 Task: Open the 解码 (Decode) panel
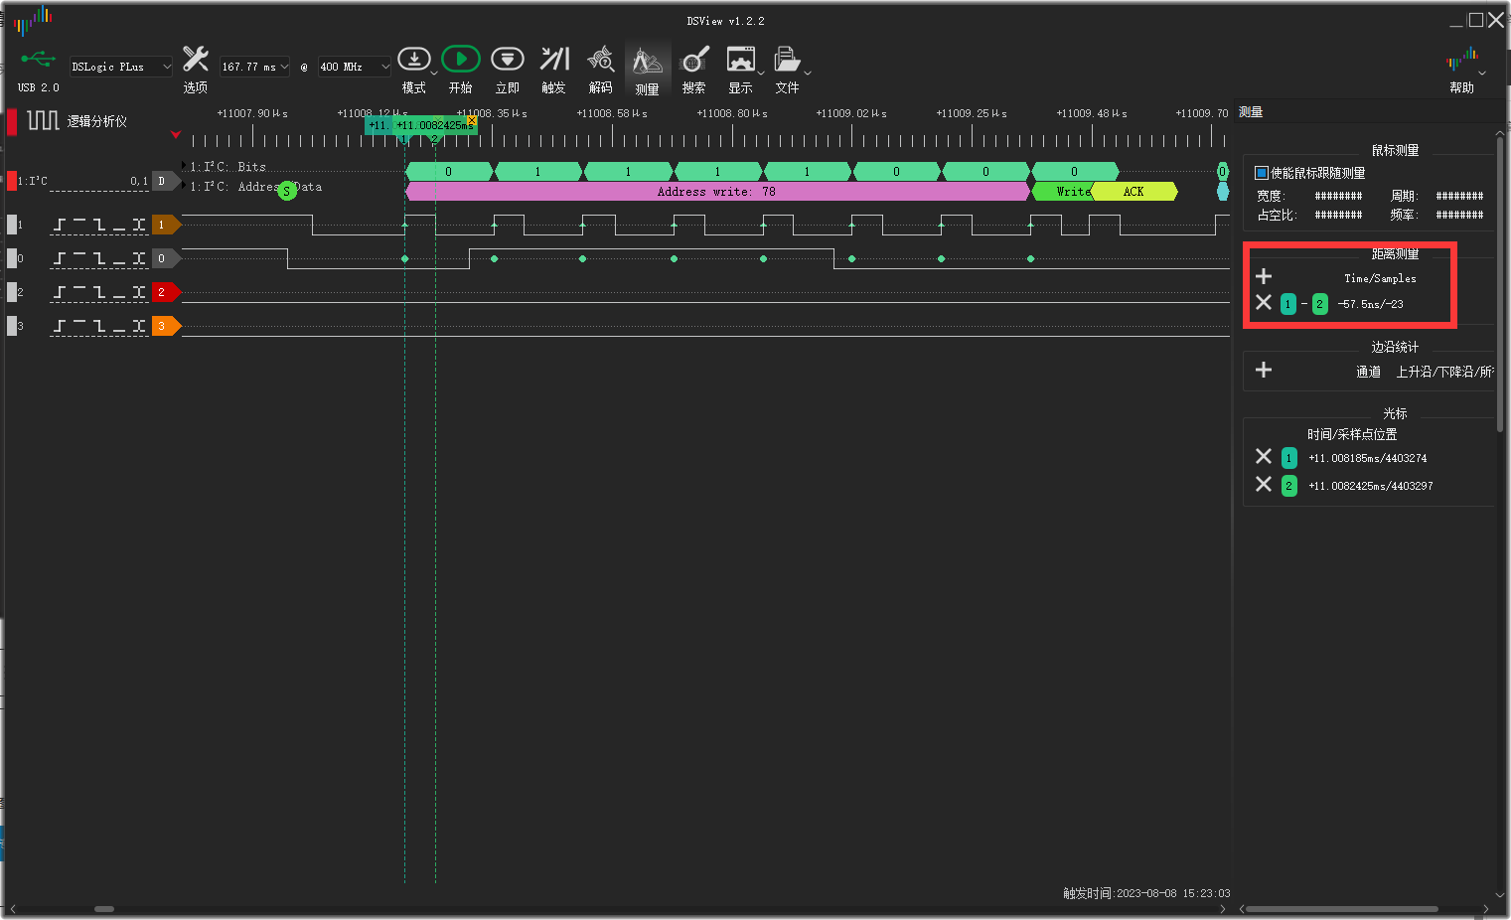coord(600,61)
